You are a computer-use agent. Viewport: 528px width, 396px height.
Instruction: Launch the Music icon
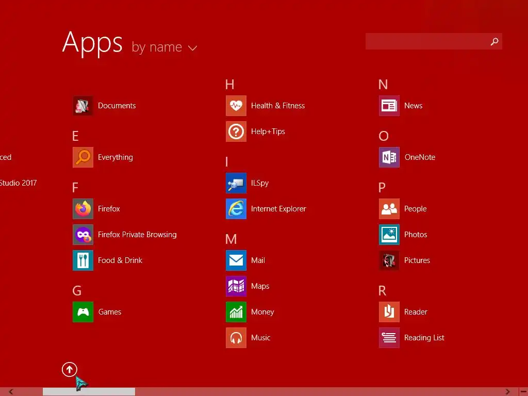tap(236, 337)
